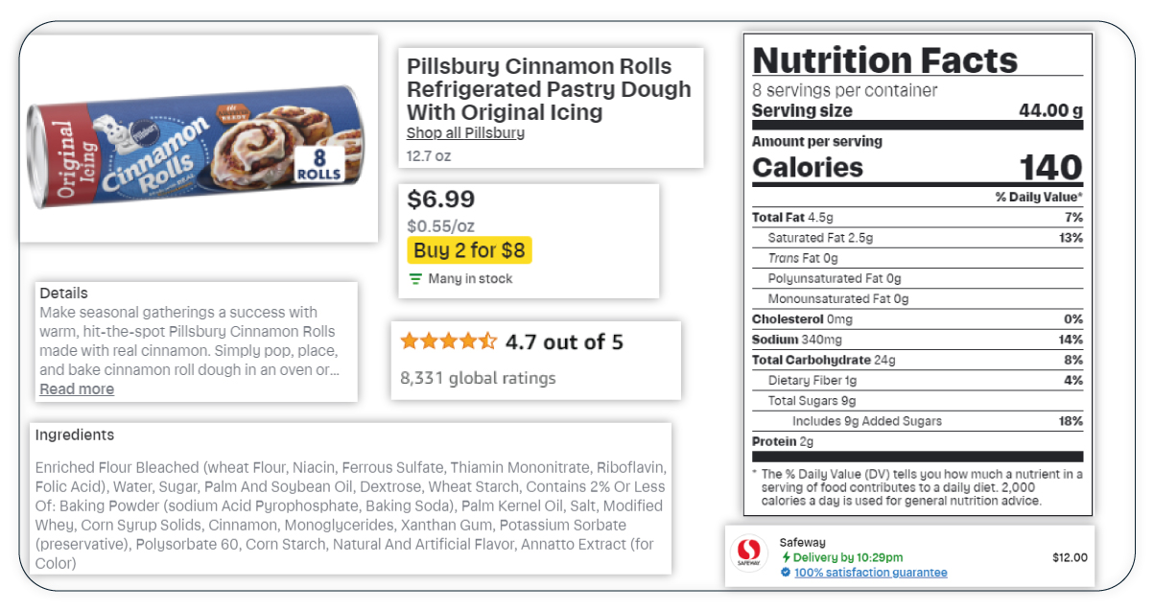Click the green in-stock lines icon
This screenshot has height=611, width=1154.
tap(415, 279)
